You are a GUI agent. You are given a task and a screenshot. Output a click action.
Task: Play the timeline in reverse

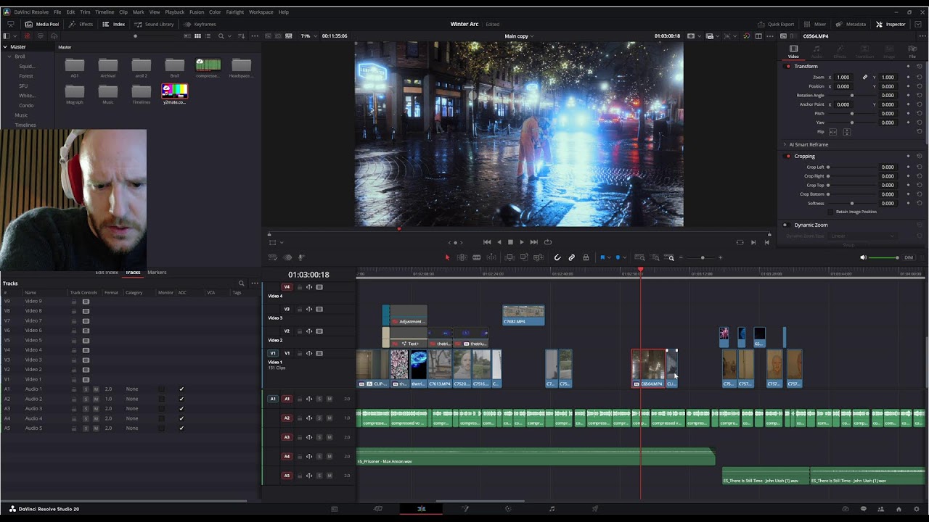point(499,242)
